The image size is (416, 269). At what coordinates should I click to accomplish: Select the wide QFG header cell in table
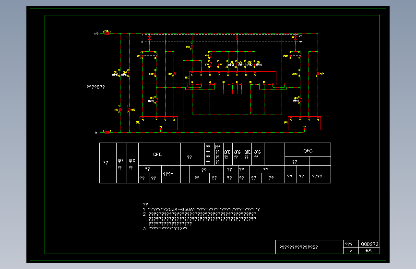click(308, 150)
